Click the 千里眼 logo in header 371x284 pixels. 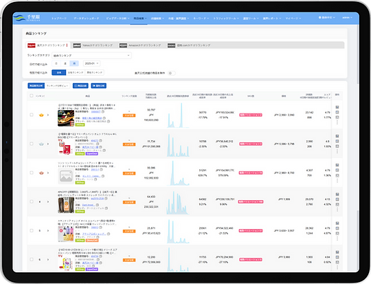(27, 18)
